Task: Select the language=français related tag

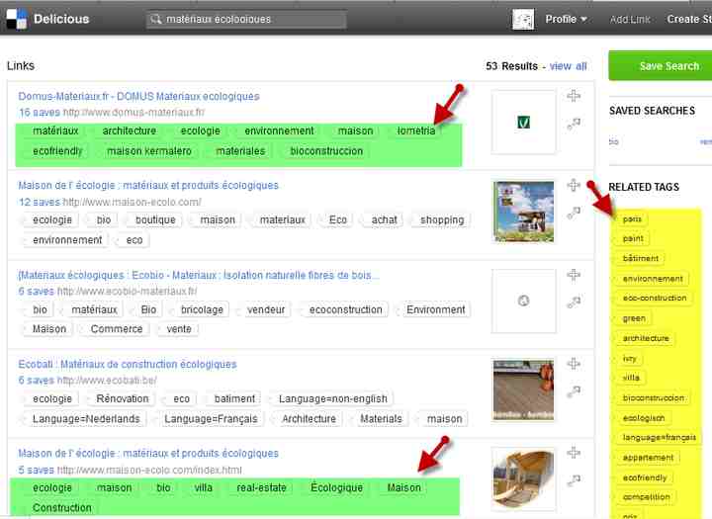Action: [660, 438]
